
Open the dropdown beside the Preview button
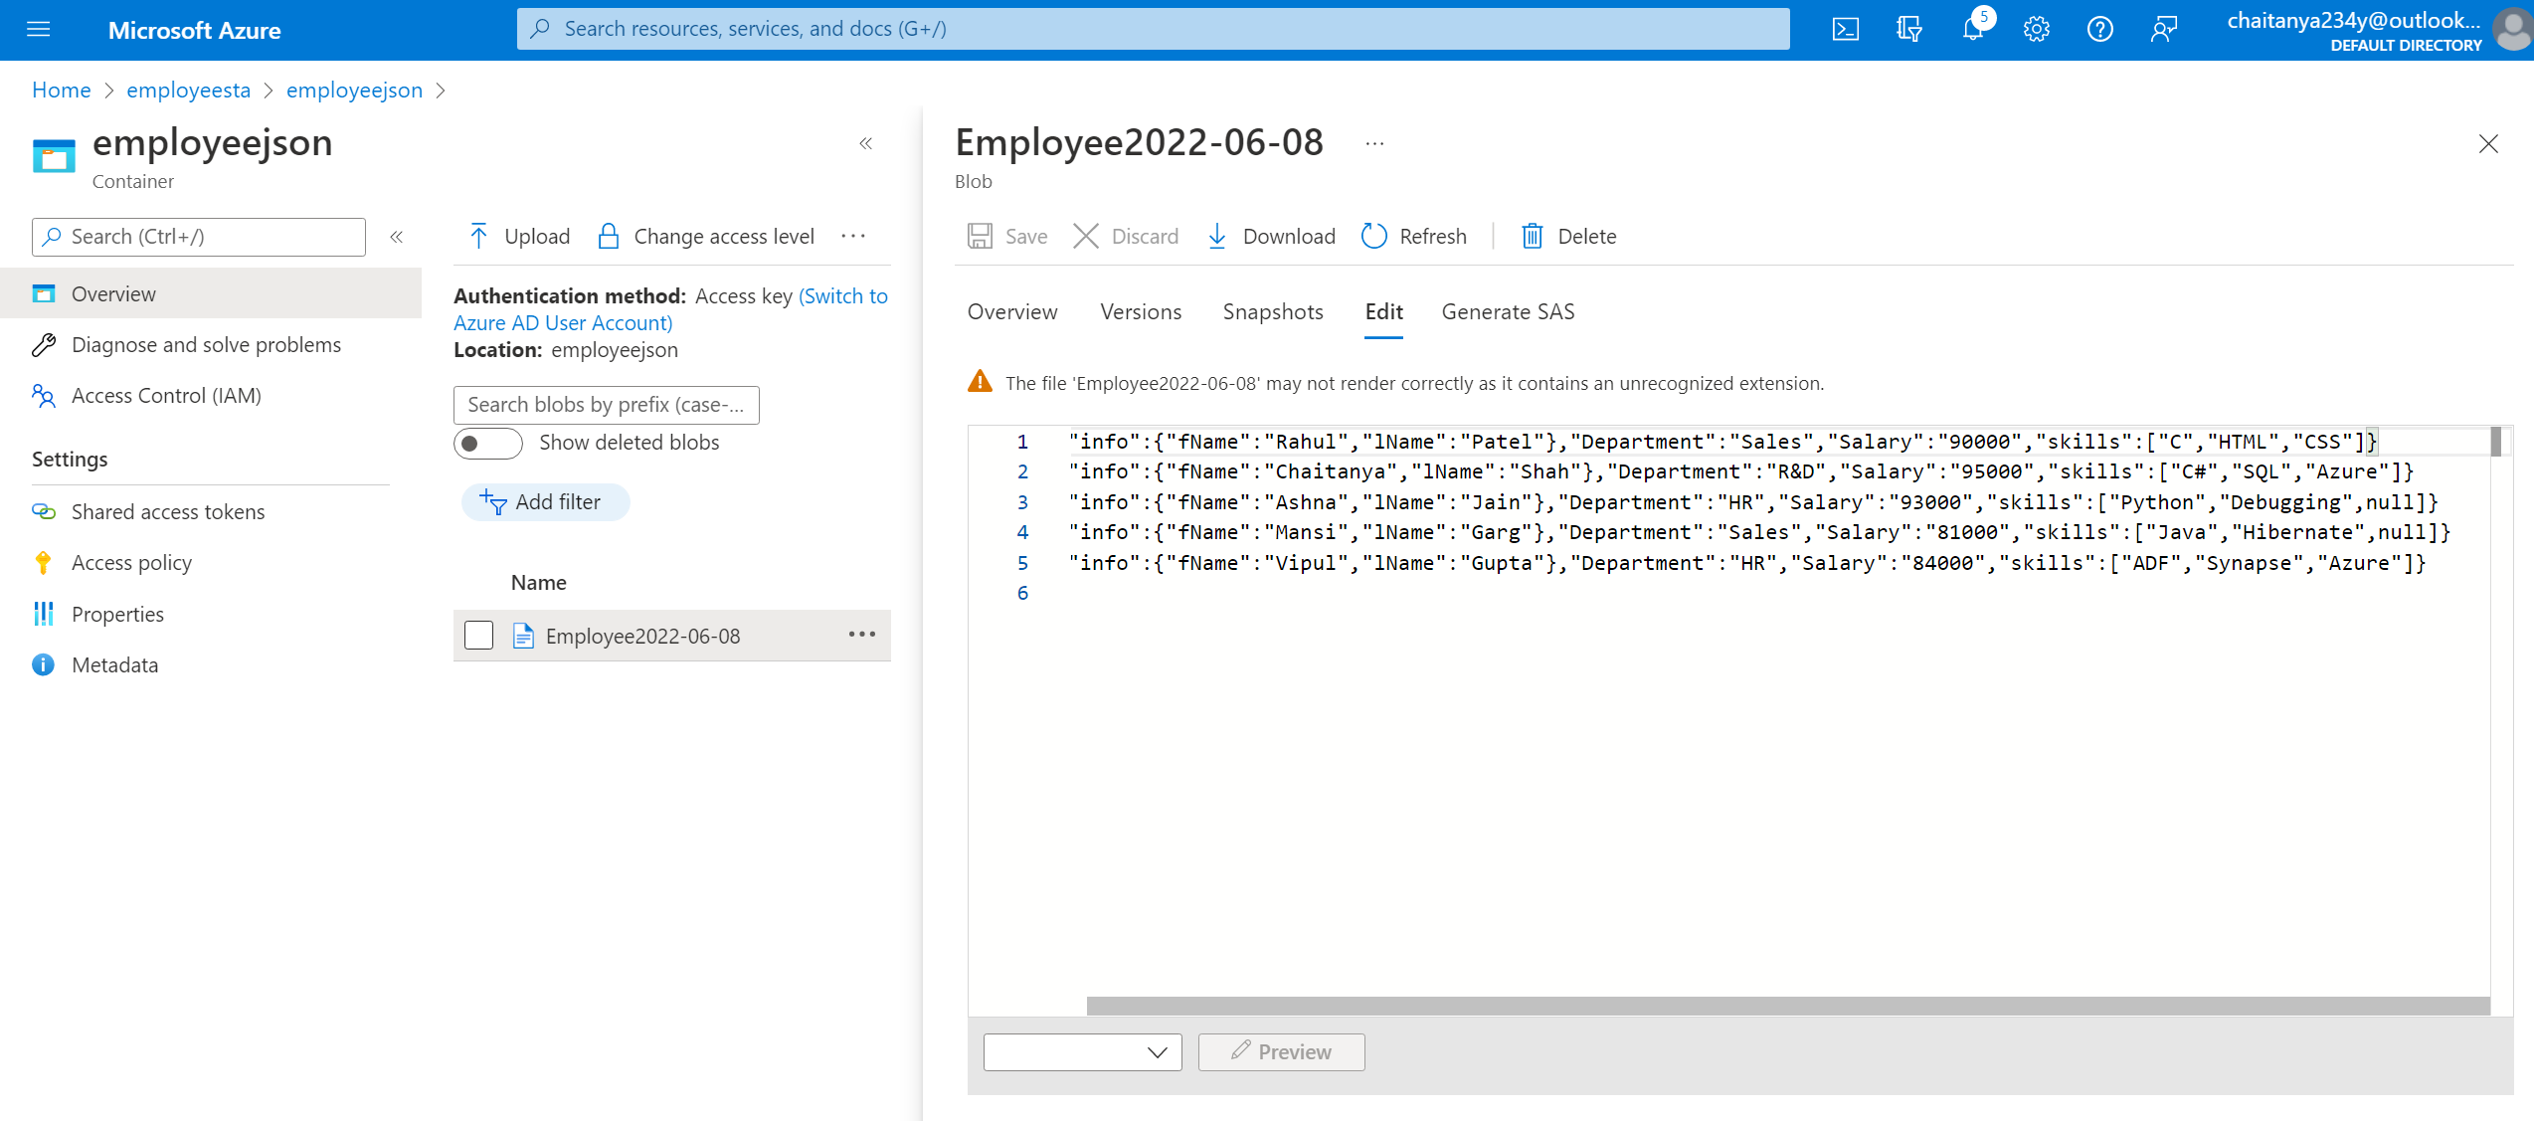point(1082,1051)
